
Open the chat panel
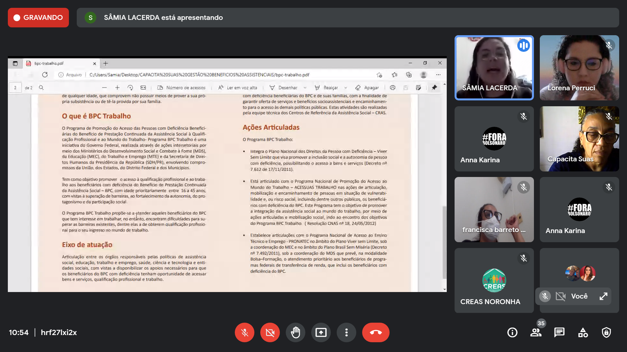(559, 332)
